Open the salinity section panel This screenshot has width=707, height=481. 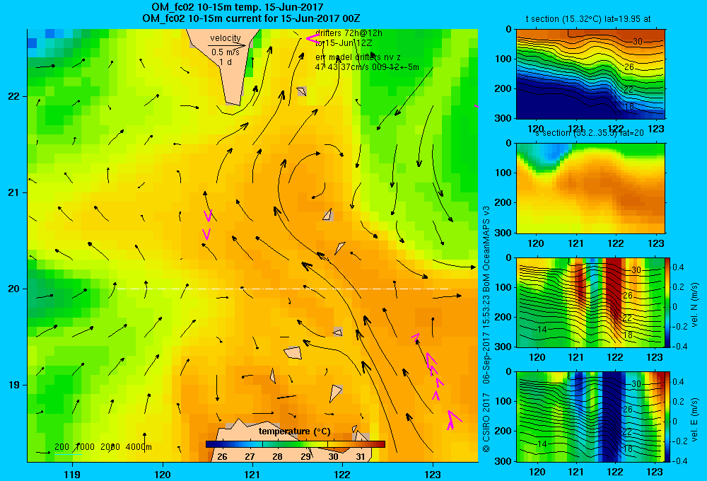(x=590, y=188)
